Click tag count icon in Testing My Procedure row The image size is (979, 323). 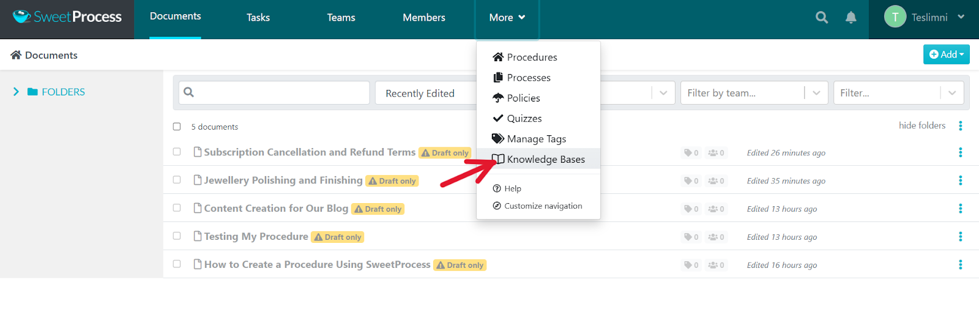pos(688,237)
